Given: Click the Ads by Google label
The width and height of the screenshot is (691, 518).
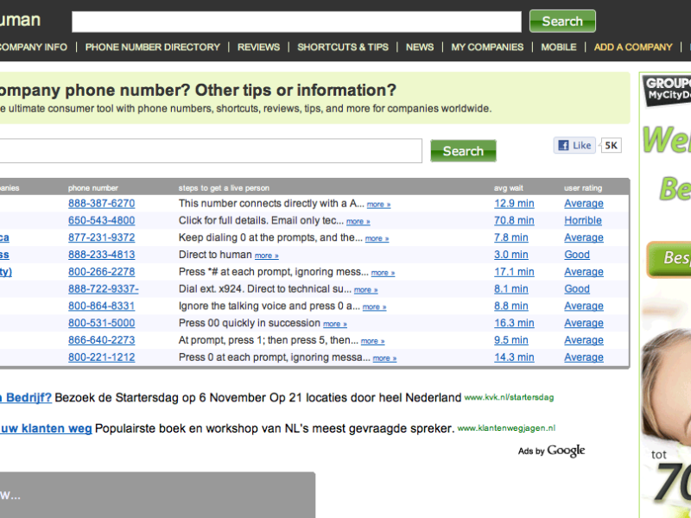Looking at the screenshot, I should pyautogui.click(x=551, y=451).
